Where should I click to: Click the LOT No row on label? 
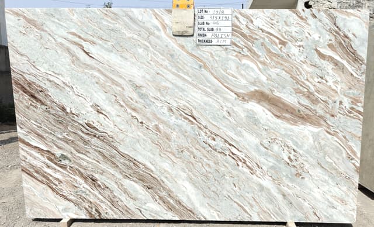214,12
